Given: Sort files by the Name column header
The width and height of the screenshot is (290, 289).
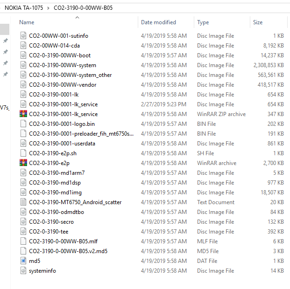Looking at the screenshot, I should tap(27, 22).
